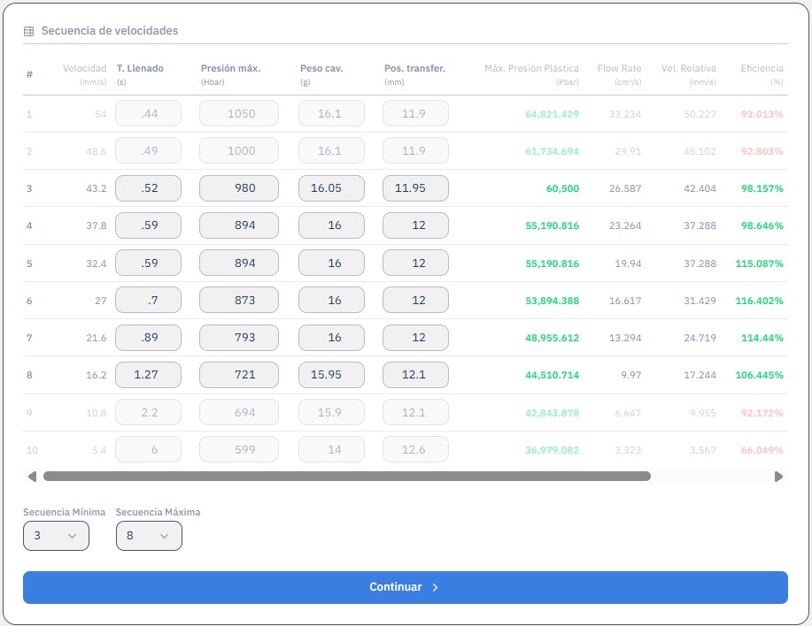Select T. Llenado field in row 3
Screen dimensions: 812x626
[148, 188]
